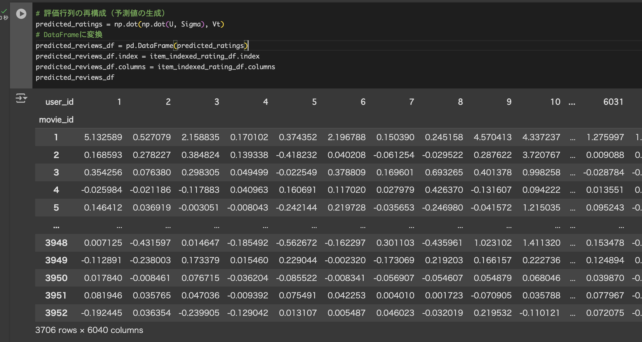Select column header 6031
Viewport: 642px width, 342px height.
[x=613, y=102]
